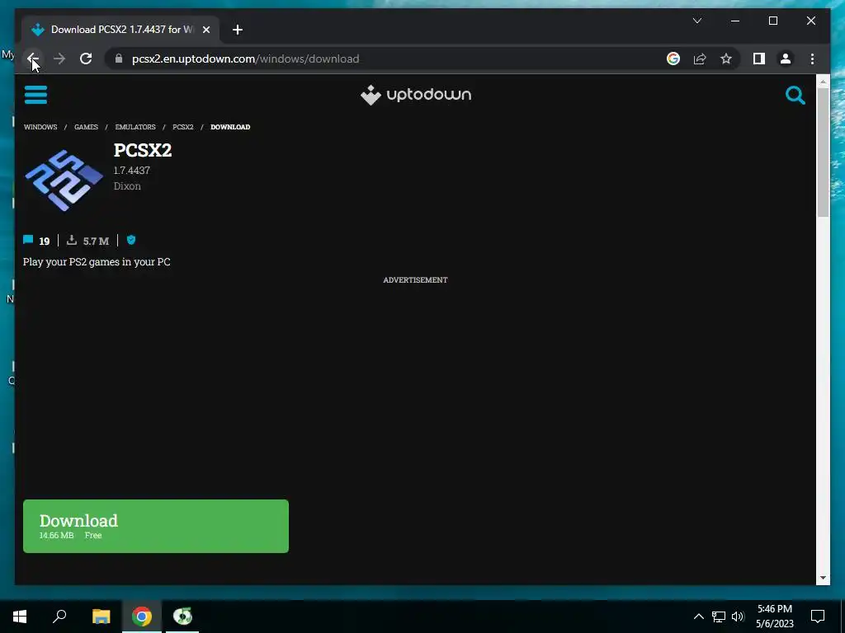Open the WINDOWS breadcrumb link
The height and width of the screenshot is (633, 845).
pyautogui.click(x=40, y=127)
